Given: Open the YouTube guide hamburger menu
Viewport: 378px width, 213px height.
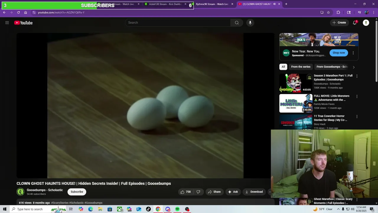Looking at the screenshot, I should [x=7, y=23].
